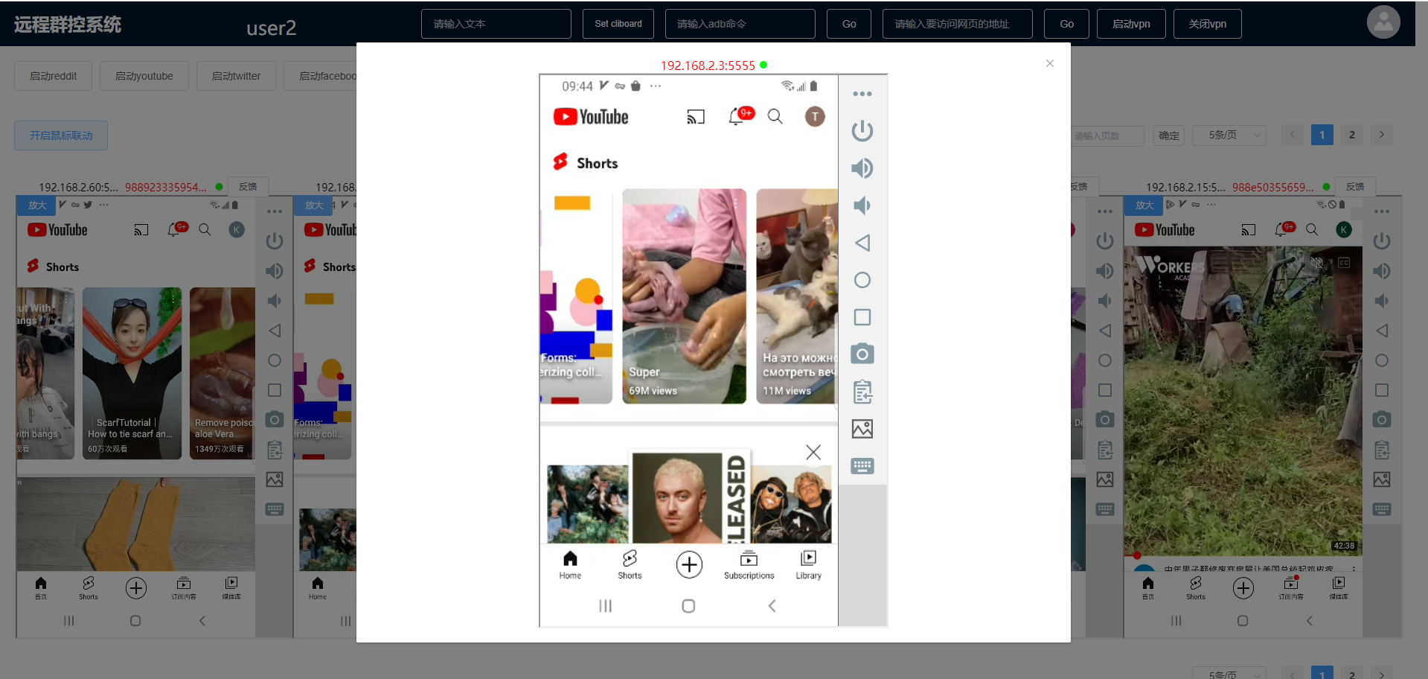The width and height of the screenshot is (1428, 679).
Task: Dismiss the released promo with its X icon
Action: tap(813, 452)
